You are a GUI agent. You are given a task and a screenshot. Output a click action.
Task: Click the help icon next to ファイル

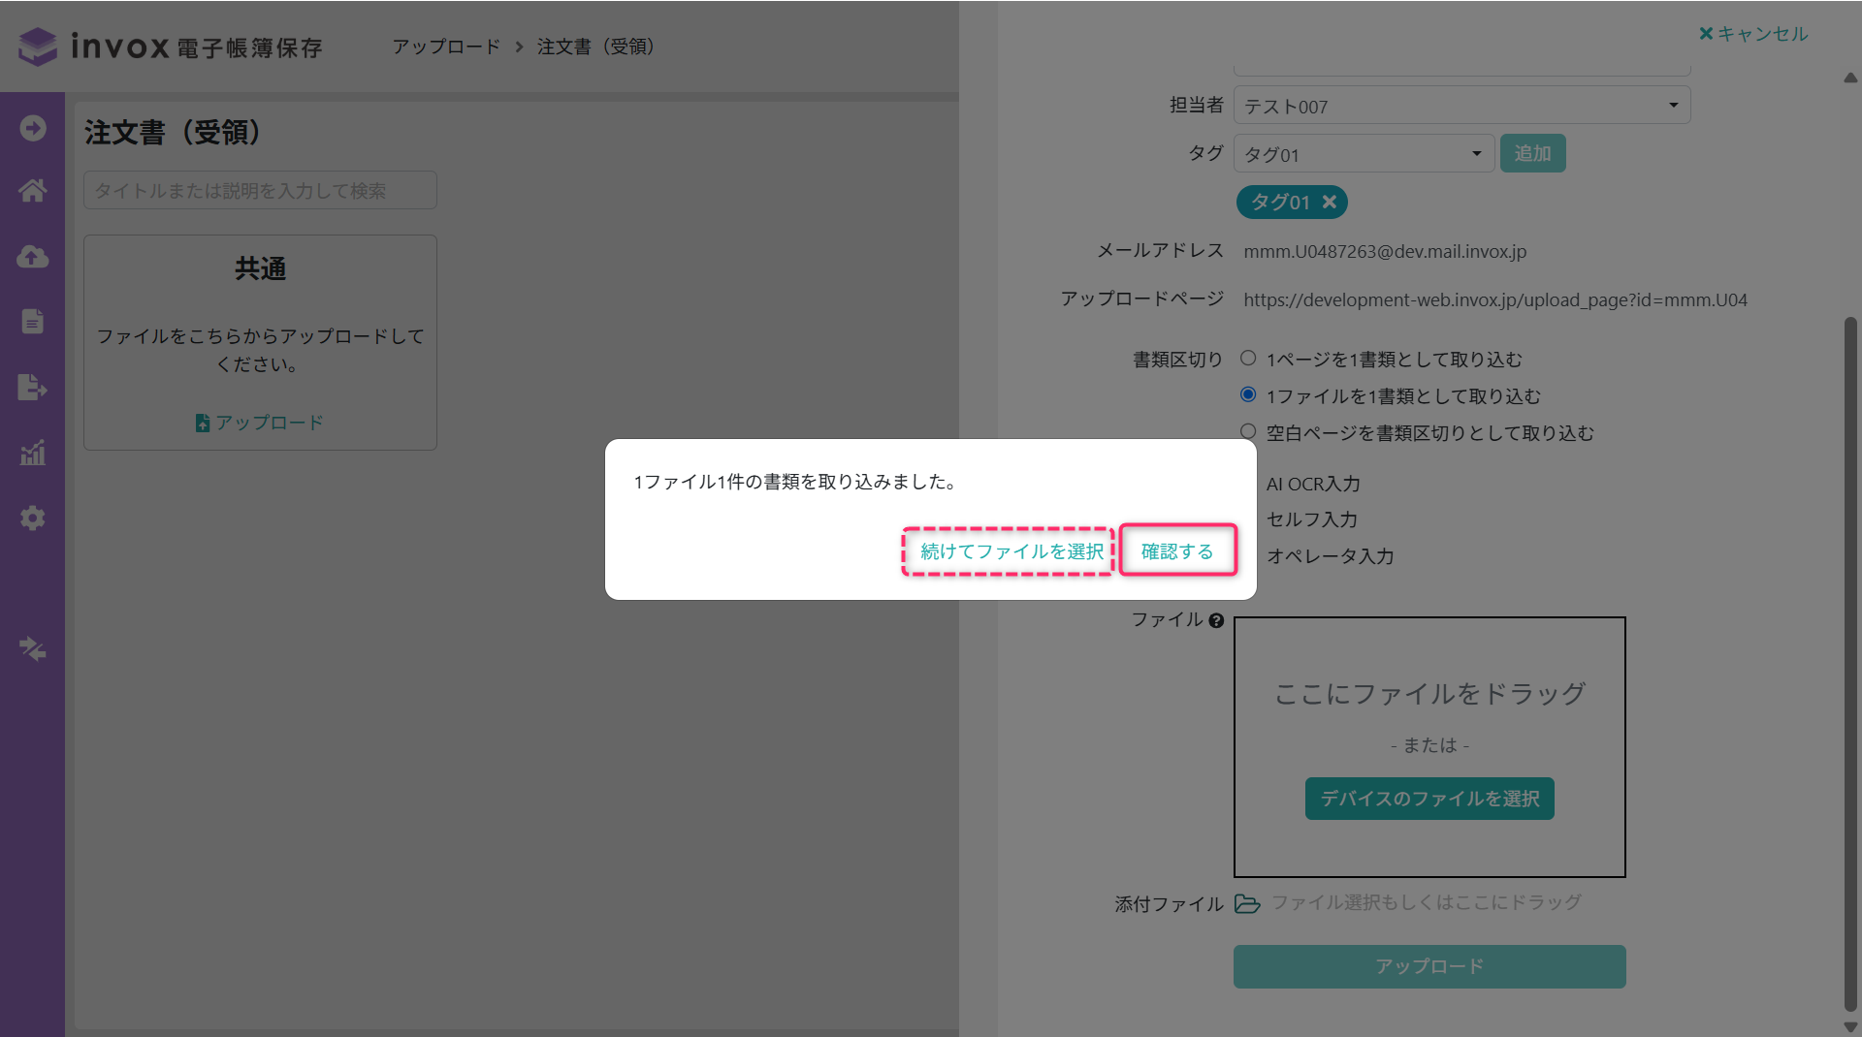pos(1216,621)
